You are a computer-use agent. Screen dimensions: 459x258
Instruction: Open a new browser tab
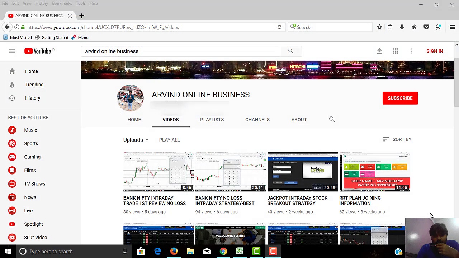82,16
